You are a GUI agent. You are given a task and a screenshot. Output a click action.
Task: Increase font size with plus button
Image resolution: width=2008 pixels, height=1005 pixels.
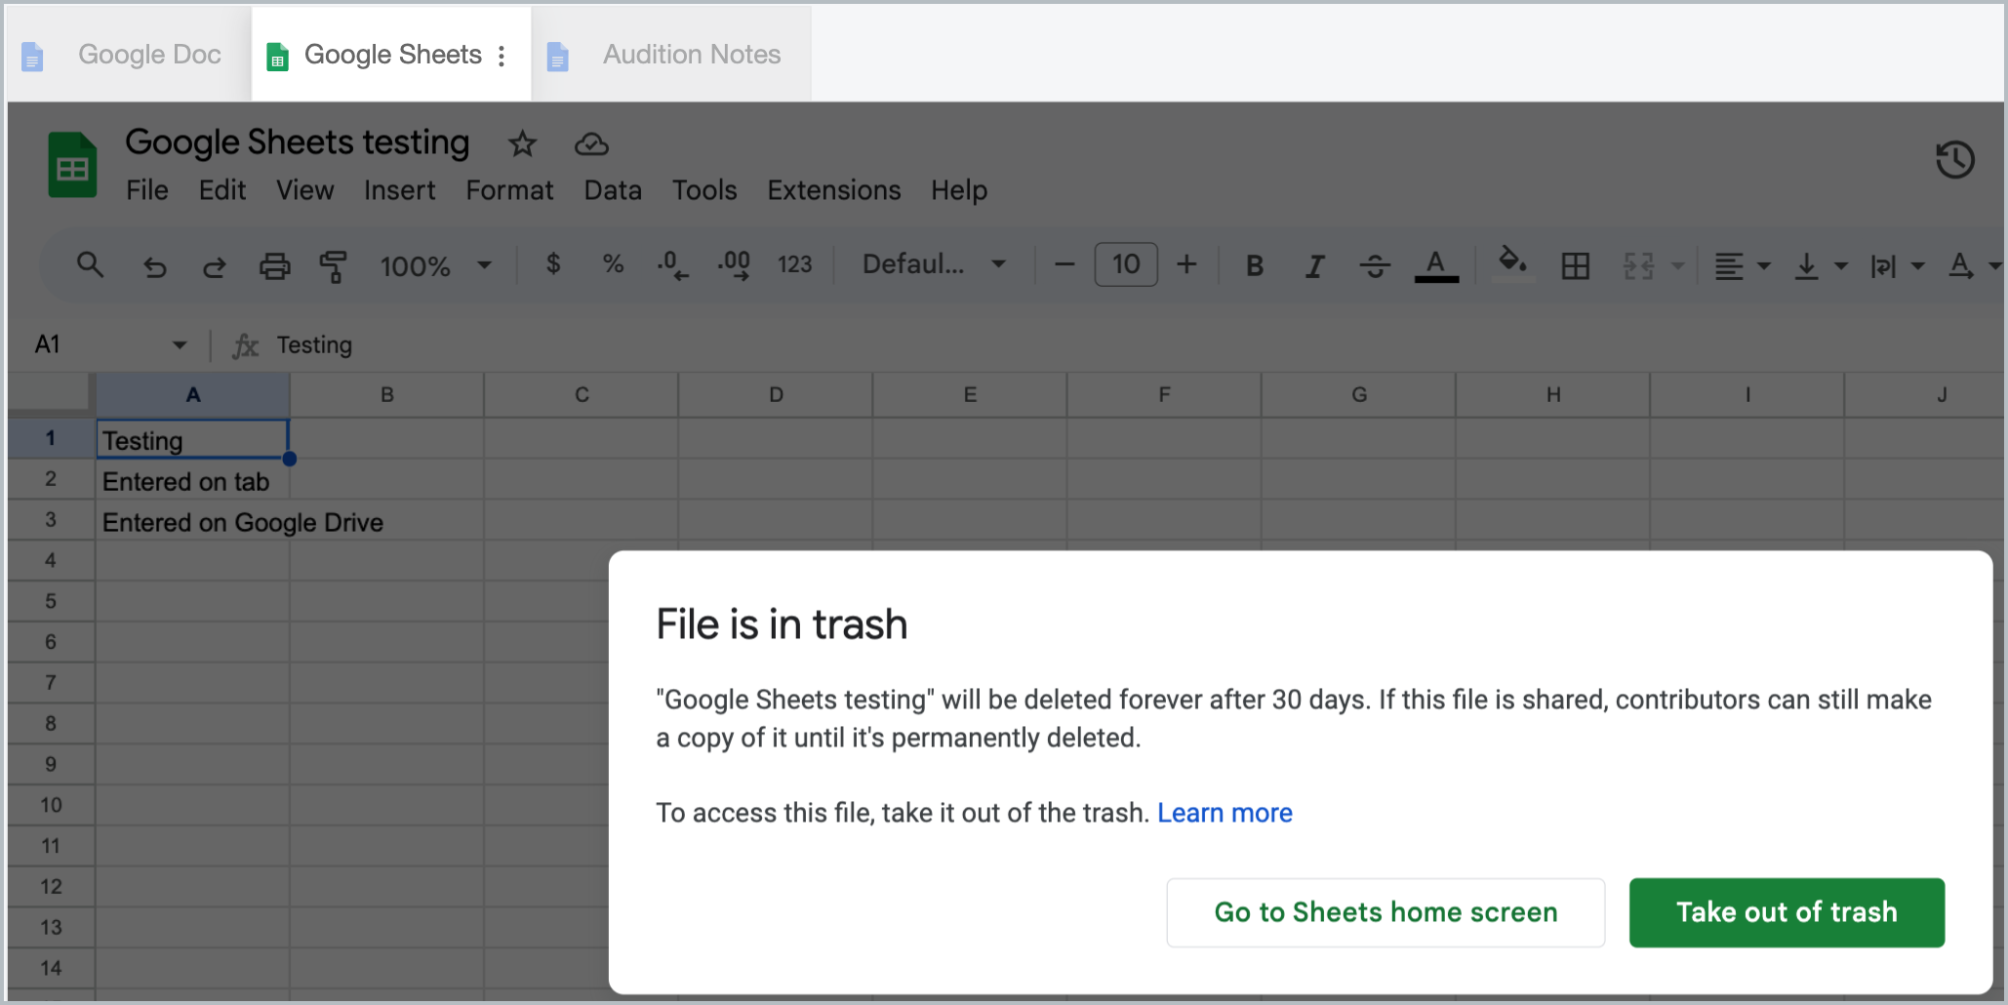pyautogui.click(x=1186, y=264)
